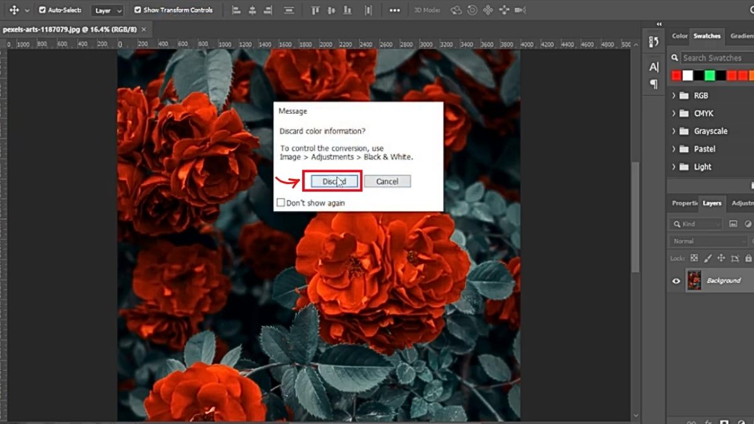The width and height of the screenshot is (754, 424).
Task: Toggle Lock artboard nesting icon
Action: click(x=735, y=258)
